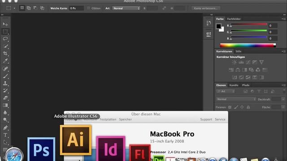Image resolution: width=287 pixels, height=161 pixels.
Task: Select the Move tool
Action: tap(5, 24)
